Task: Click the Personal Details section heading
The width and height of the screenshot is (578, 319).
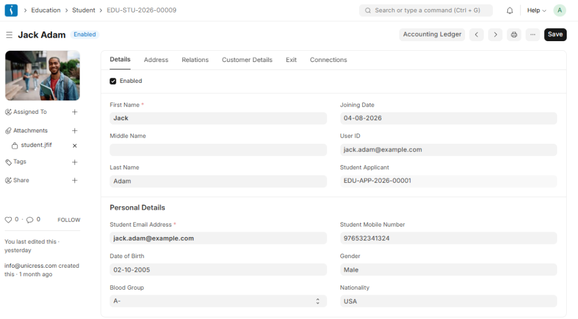Action: 137,207
